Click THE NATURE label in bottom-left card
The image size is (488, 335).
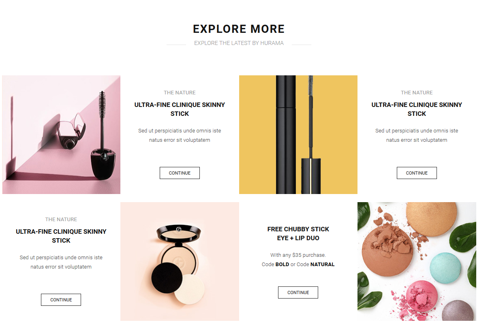[x=61, y=220]
